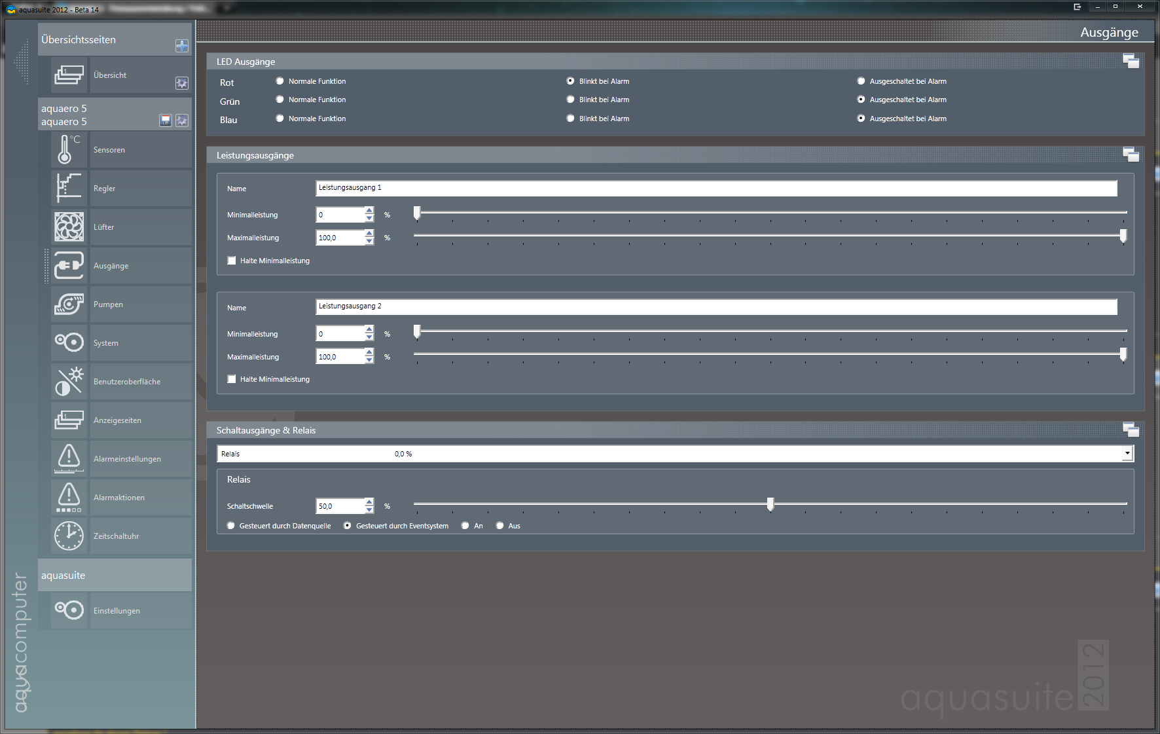Set Blau LED to Normale Funktion

pyautogui.click(x=280, y=119)
